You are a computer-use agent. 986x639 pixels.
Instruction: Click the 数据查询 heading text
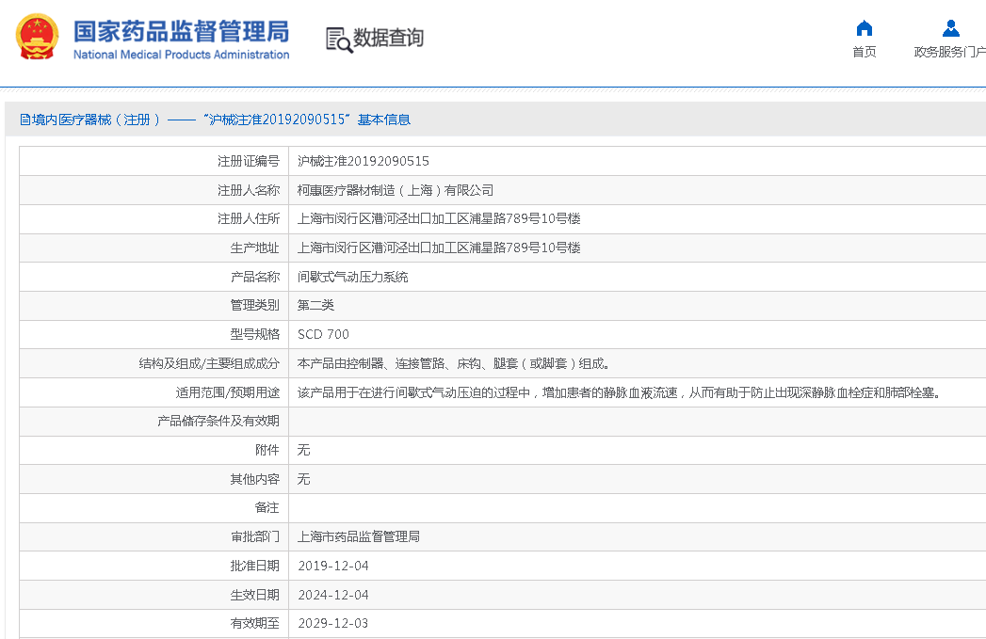[x=388, y=39]
